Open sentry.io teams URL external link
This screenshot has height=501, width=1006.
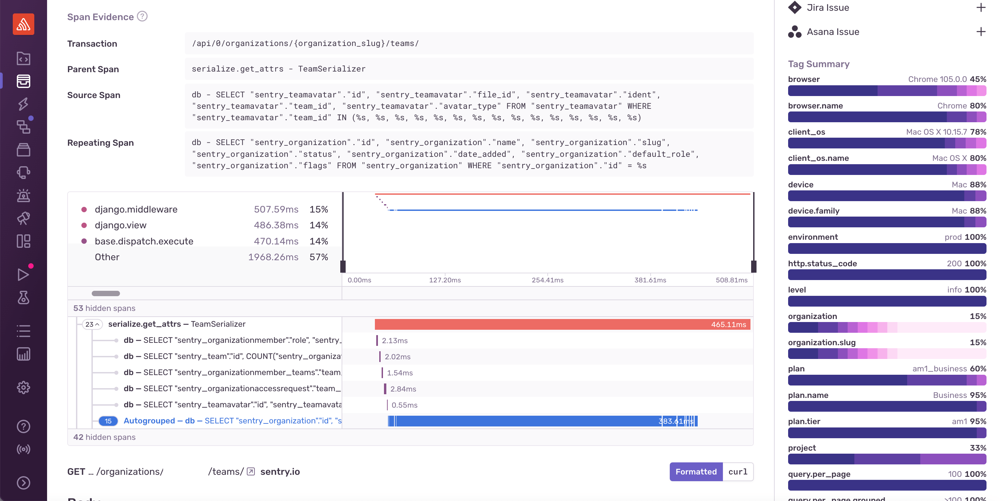click(251, 471)
